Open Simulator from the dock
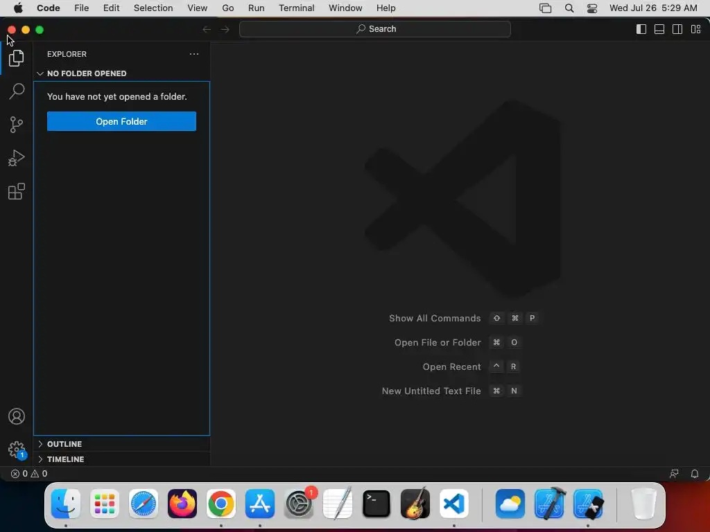The height and width of the screenshot is (532, 710). (x=588, y=504)
